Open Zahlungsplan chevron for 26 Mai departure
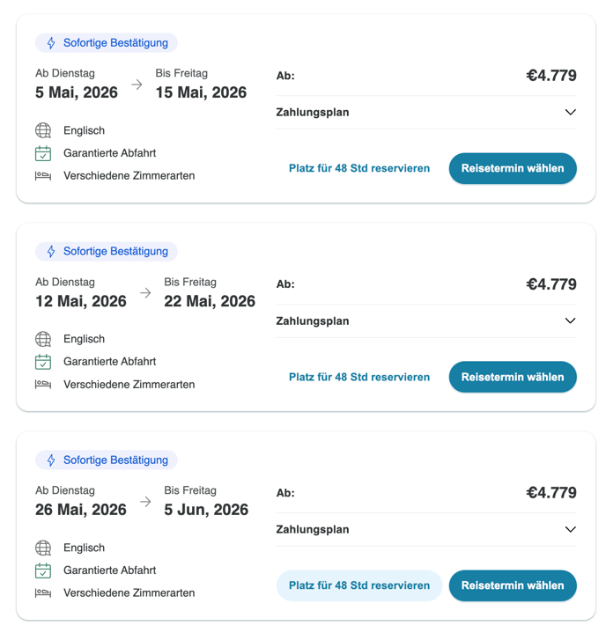This screenshot has width=606, height=633. click(x=570, y=529)
